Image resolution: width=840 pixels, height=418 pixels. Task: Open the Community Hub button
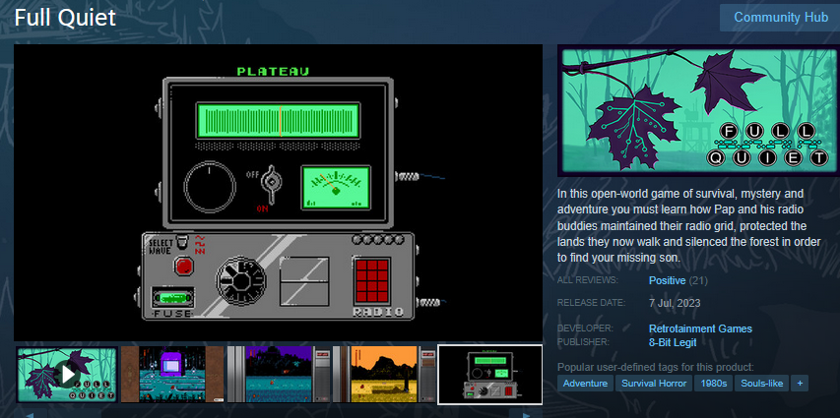781,17
